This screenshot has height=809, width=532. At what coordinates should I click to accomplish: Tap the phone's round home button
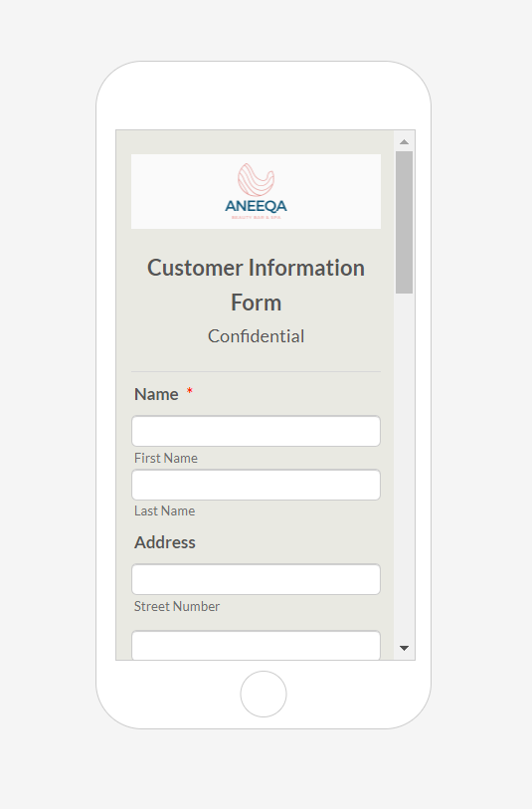264,694
